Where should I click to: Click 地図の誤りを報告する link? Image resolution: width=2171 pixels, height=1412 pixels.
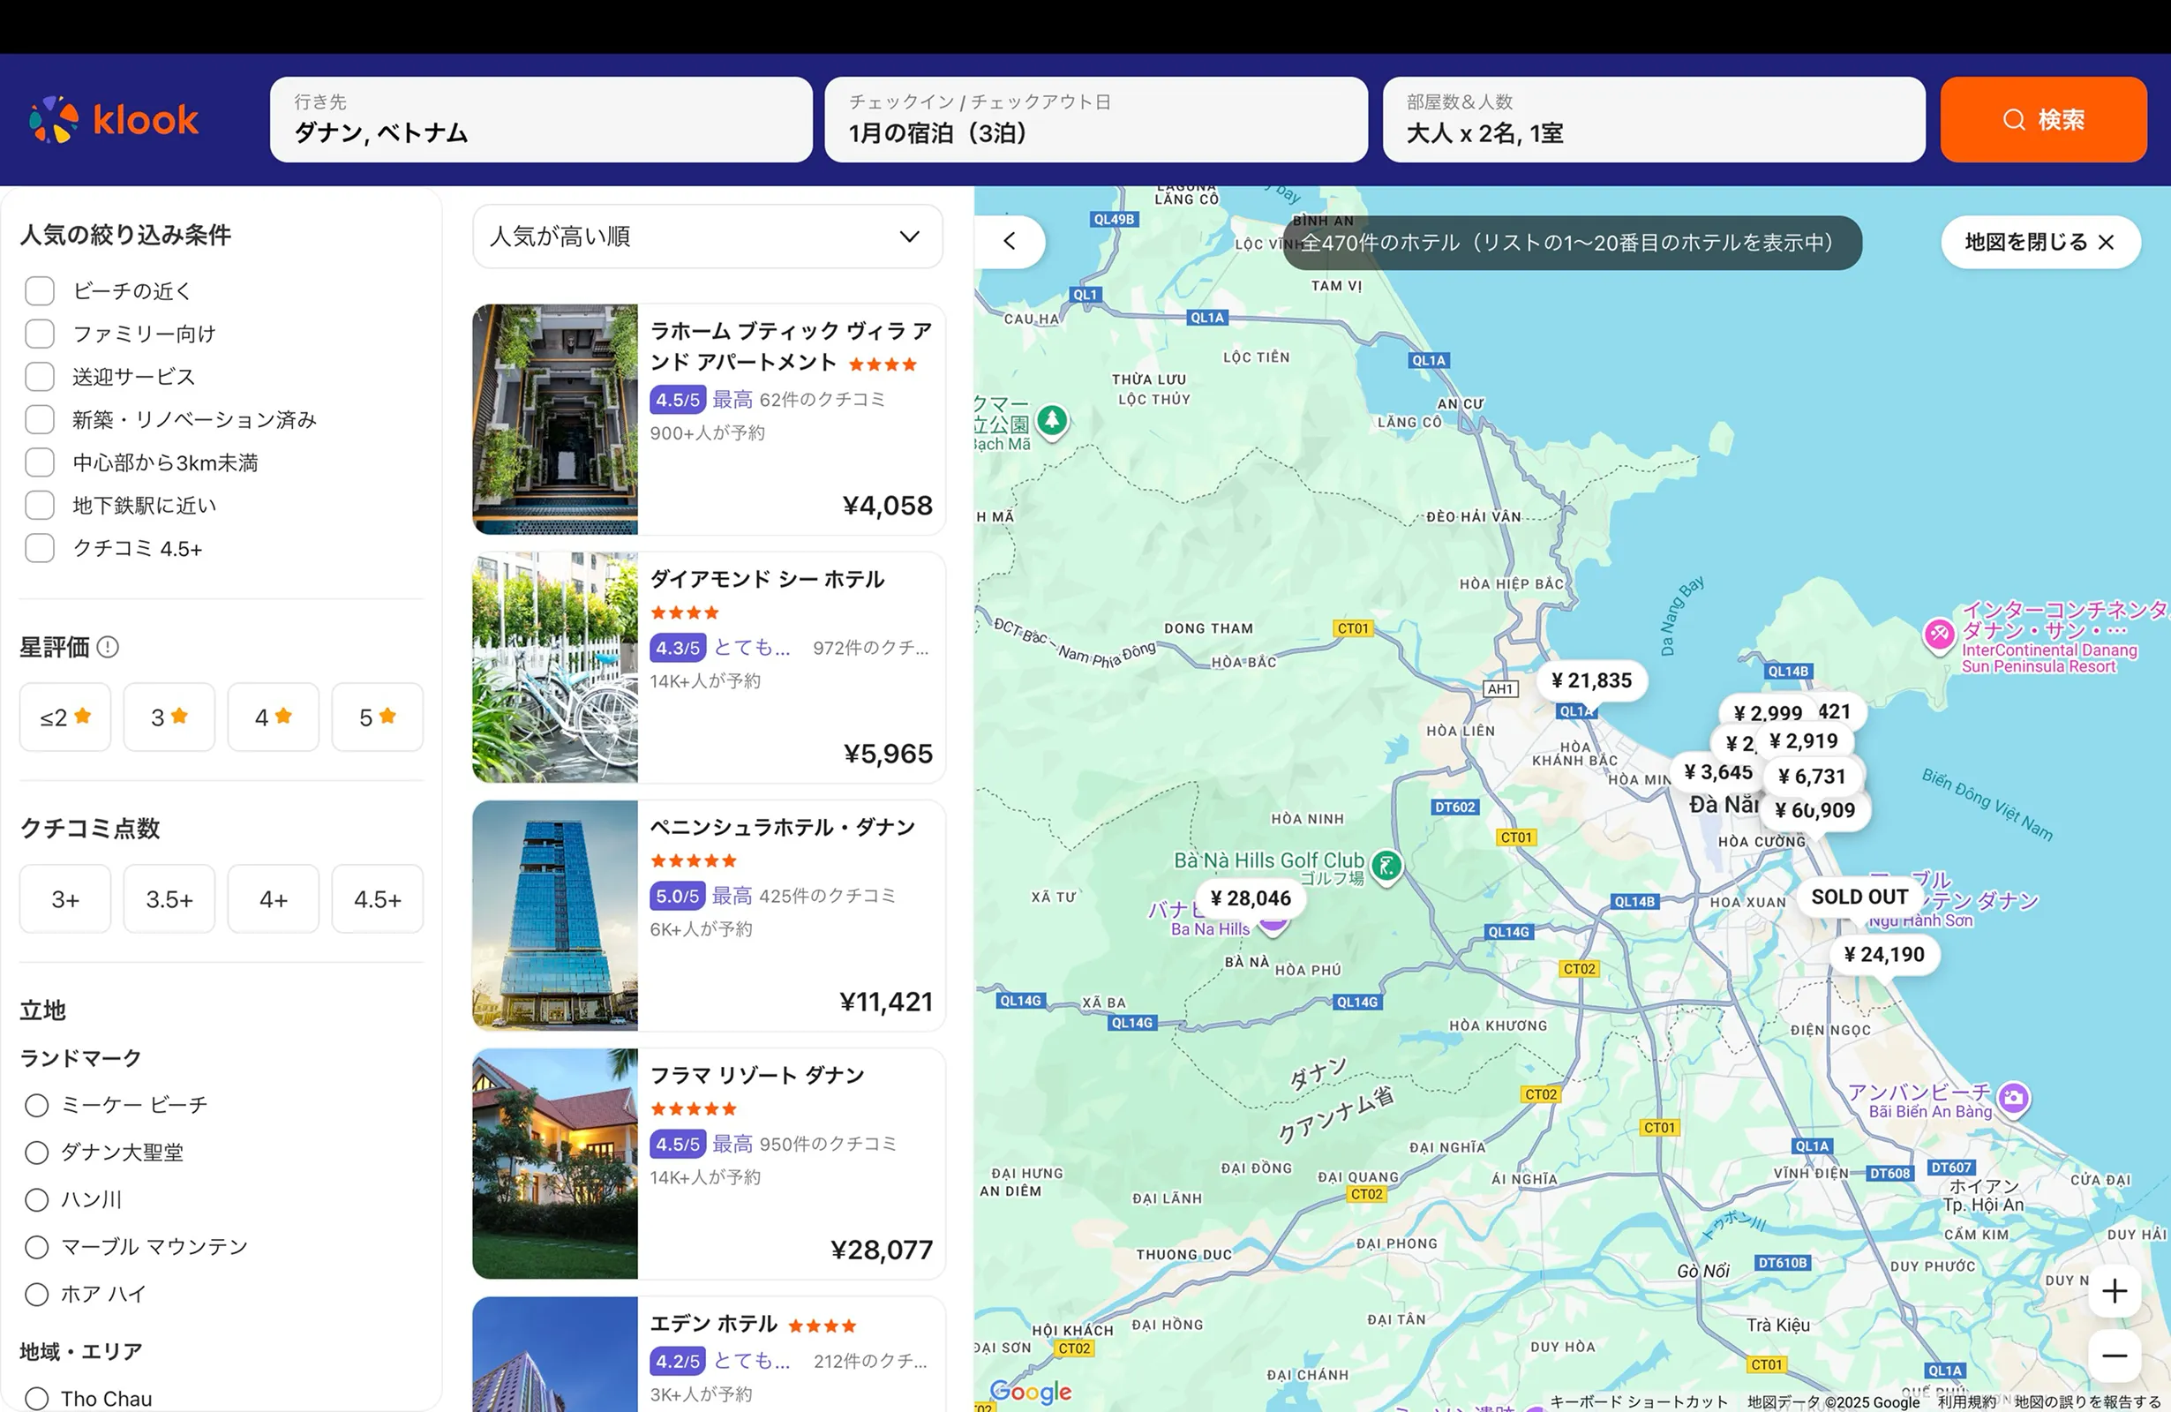tap(2088, 1402)
